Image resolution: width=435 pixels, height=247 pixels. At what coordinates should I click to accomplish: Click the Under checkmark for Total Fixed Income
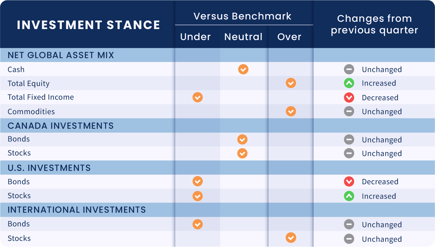(198, 97)
